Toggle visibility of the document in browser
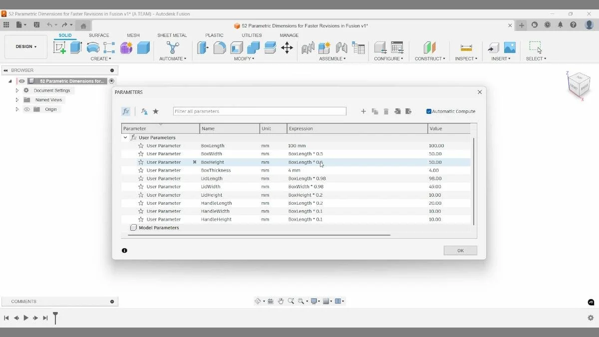 [21, 80]
